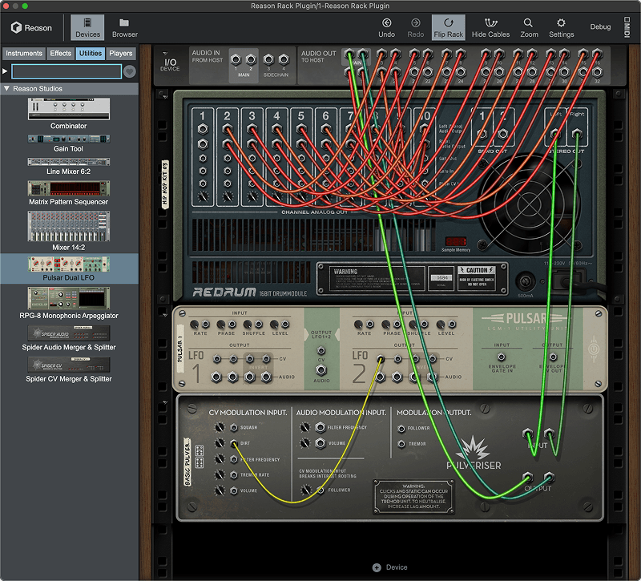This screenshot has width=641, height=581.
Task: Click Sidechain input jack 4
Action: tap(284, 59)
